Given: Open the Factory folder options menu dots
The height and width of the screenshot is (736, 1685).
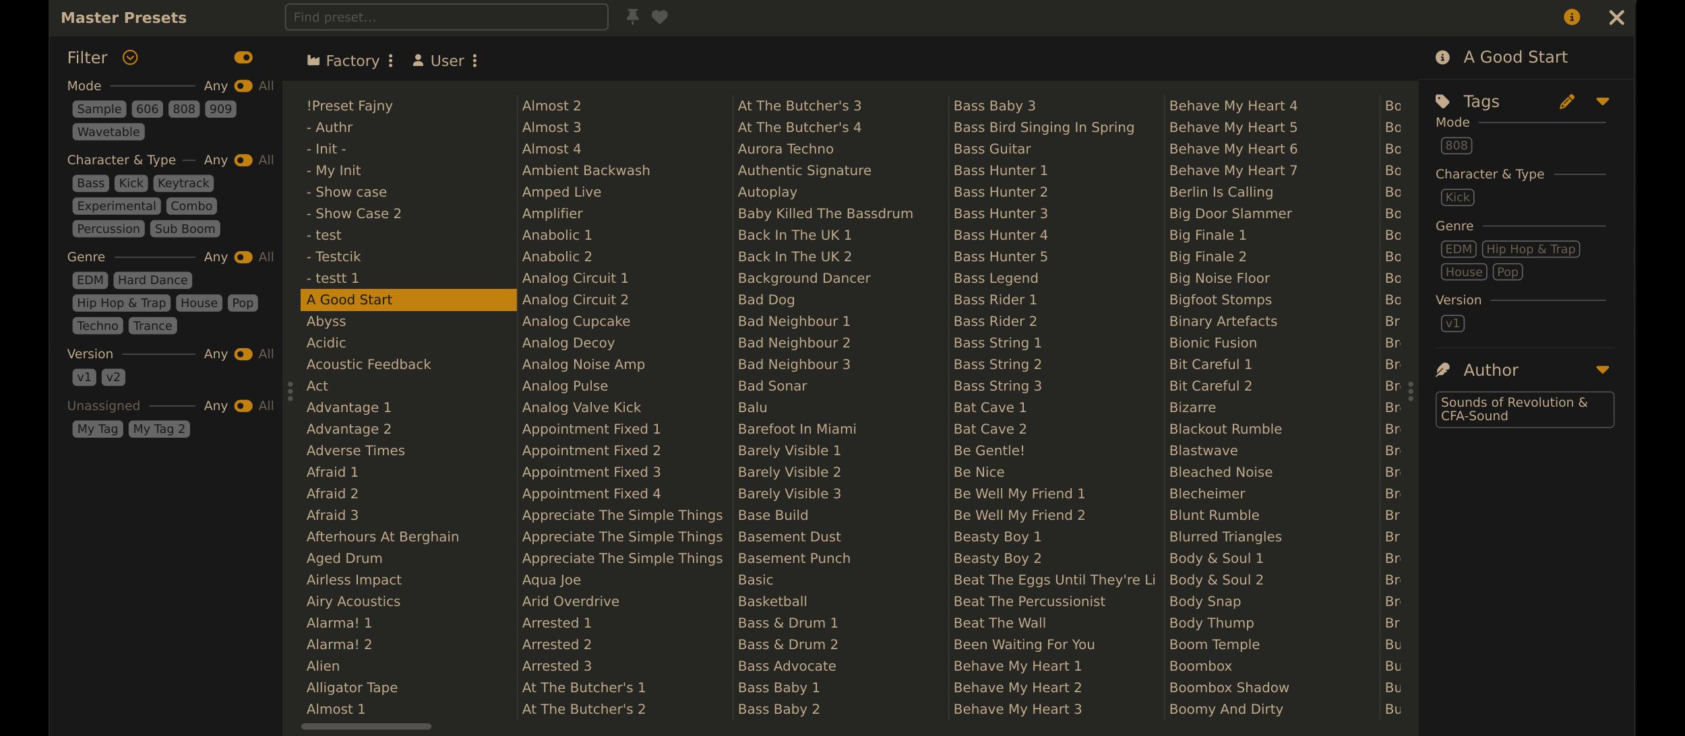Looking at the screenshot, I should [391, 61].
